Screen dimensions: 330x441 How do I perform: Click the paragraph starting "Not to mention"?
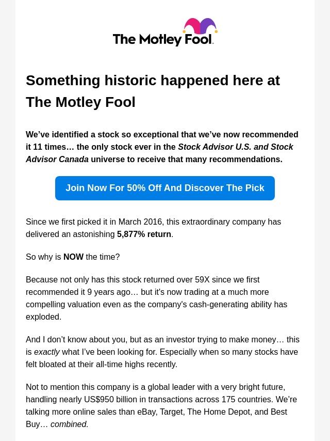tap(161, 405)
